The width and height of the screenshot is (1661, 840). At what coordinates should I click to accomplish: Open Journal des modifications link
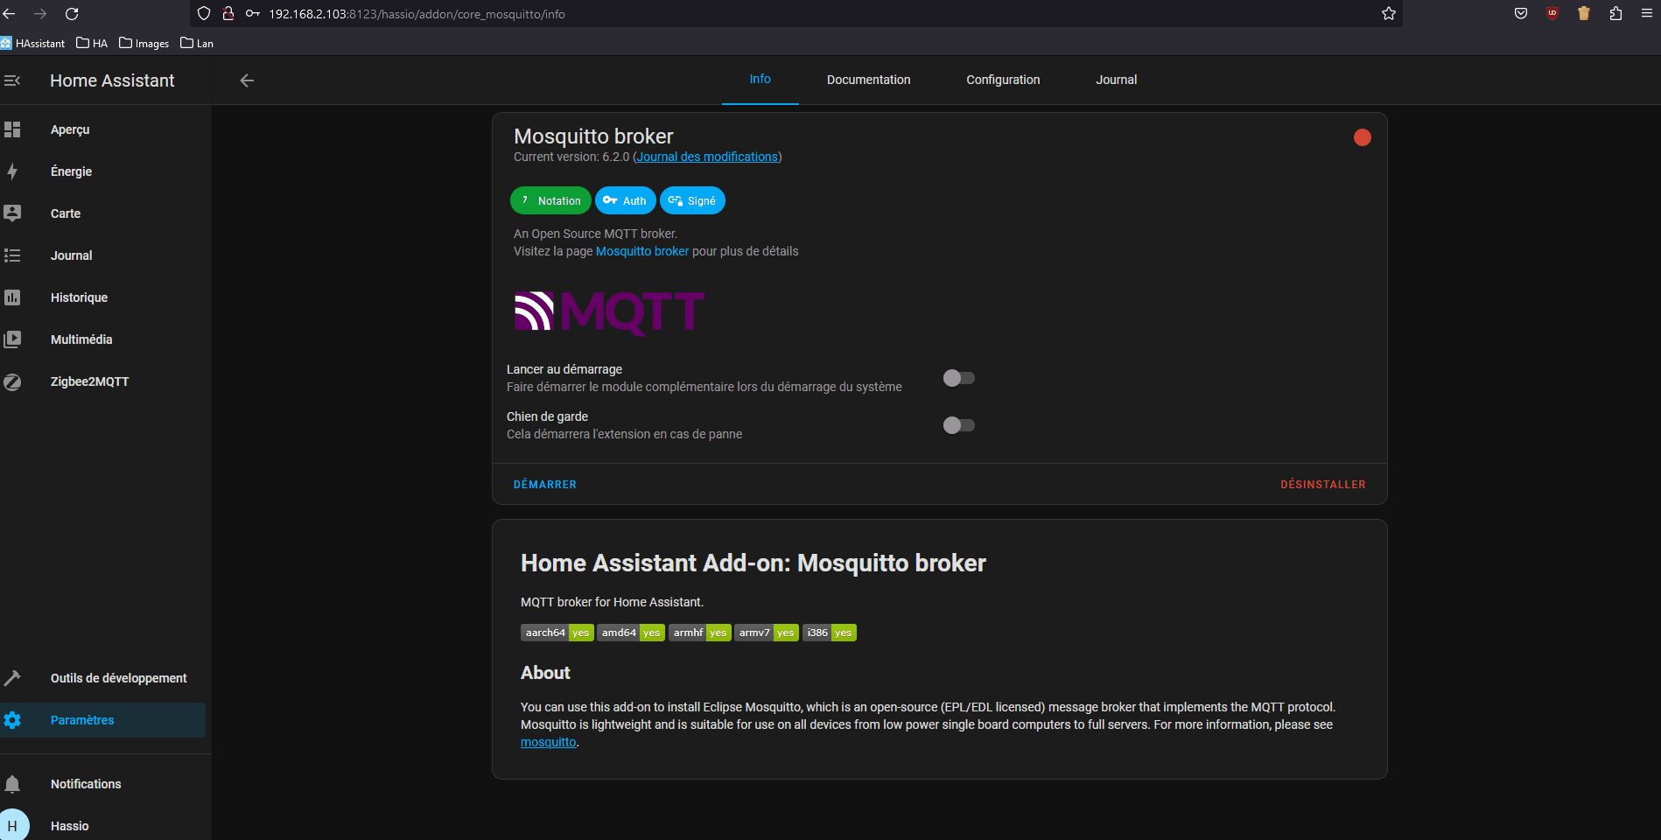point(707,157)
